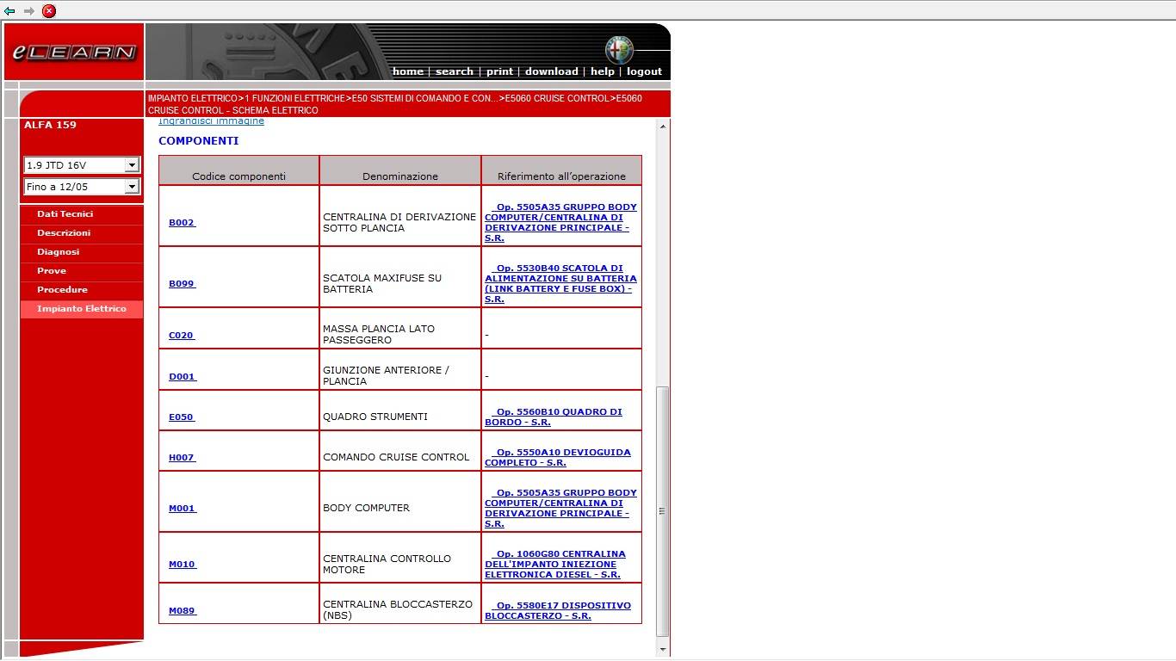Click scrollbar down arrow of content pane

click(x=662, y=650)
